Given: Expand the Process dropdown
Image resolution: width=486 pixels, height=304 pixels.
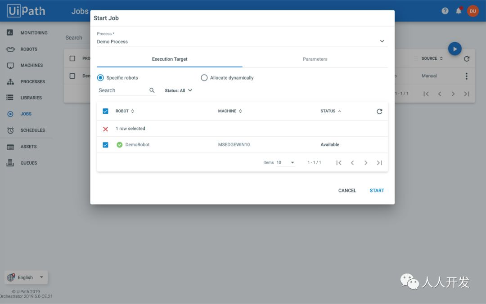Looking at the screenshot, I should coord(242,41).
